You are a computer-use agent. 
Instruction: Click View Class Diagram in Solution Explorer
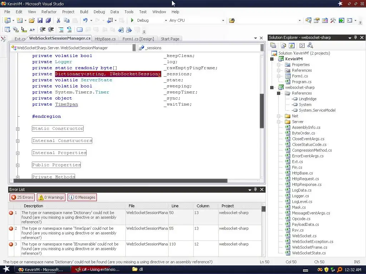point(310,45)
